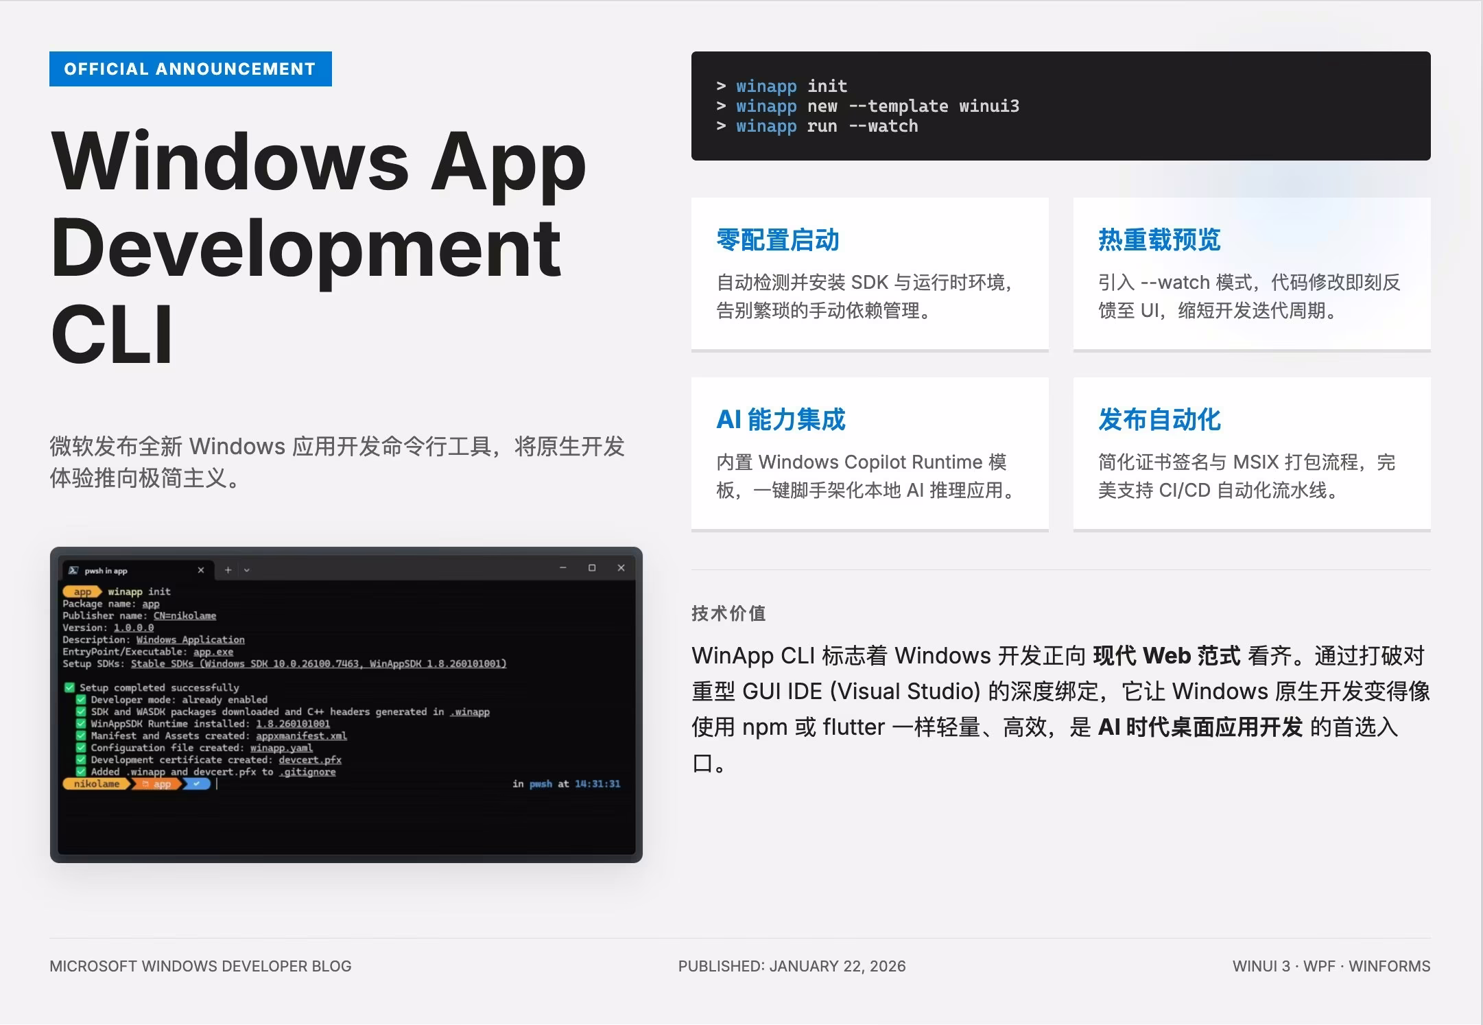1483x1025 pixels.
Task: Click the bold 'AI 时代桌面应用开发' phrase
Action: tap(1200, 727)
